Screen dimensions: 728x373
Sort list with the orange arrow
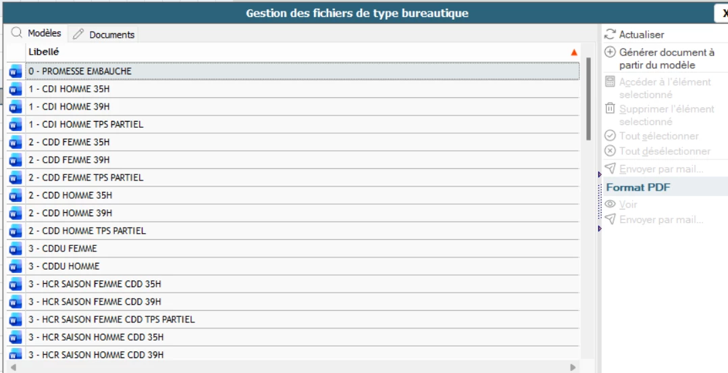(574, 52)
